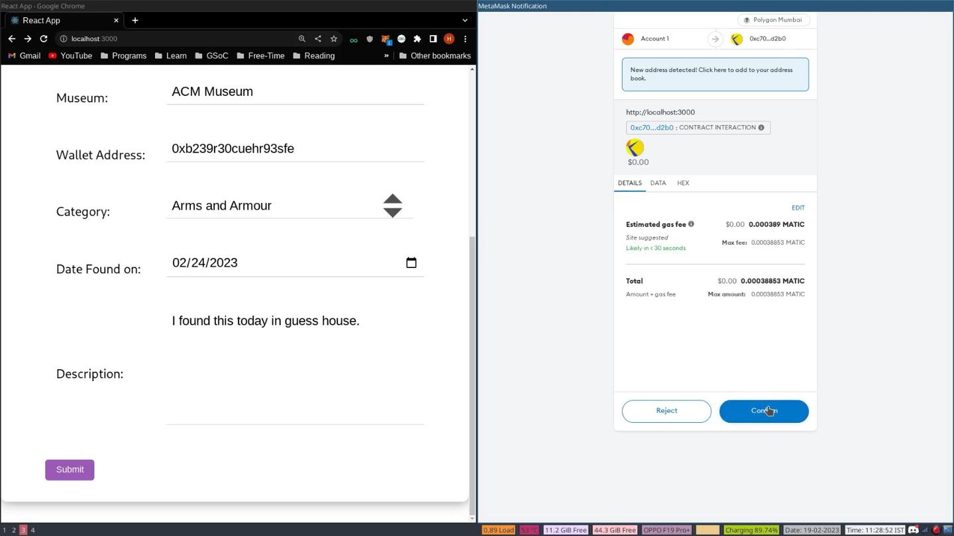This screenshot has width=954, height=536.
Task: Click the arrow between accounts
Action: pos(715,39)
